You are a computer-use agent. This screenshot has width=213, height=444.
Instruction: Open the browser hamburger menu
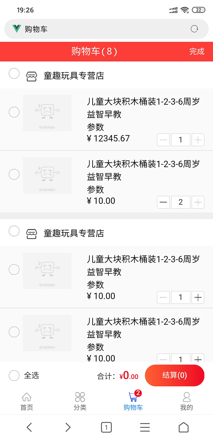pyautogui.click(x=145, y=427)
